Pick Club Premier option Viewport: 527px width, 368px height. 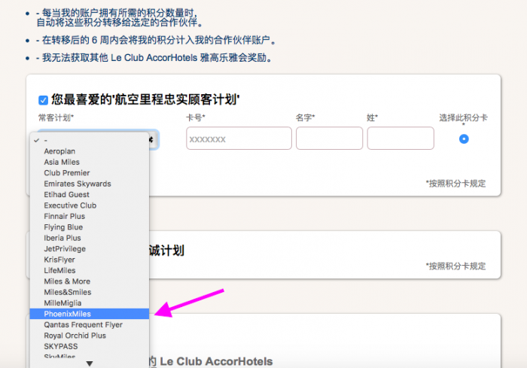coord(90,173)
